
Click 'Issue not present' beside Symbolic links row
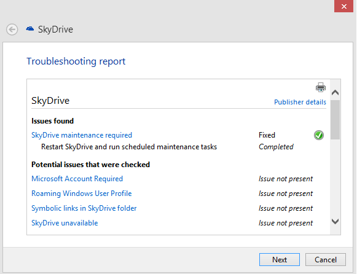click(286, 208)
